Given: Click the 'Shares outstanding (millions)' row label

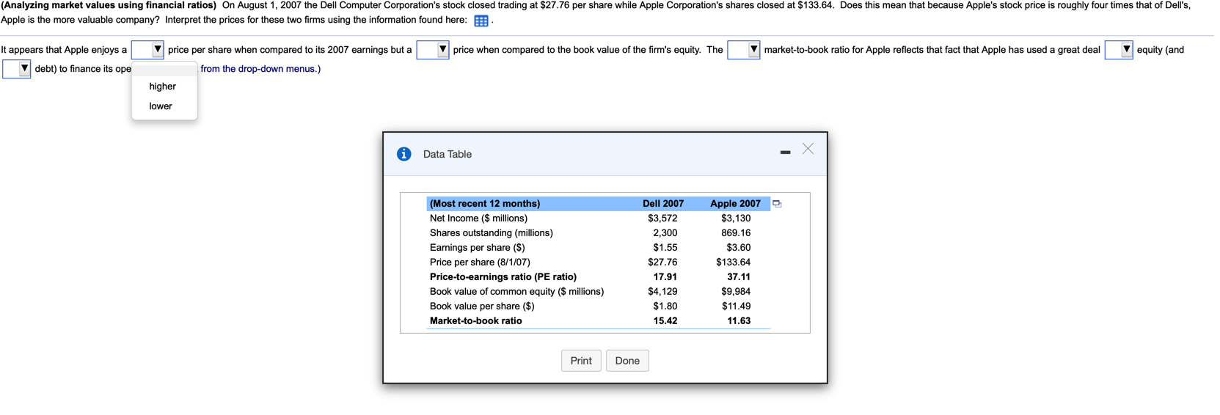Looking at the screenshot, I should (492, 233).
